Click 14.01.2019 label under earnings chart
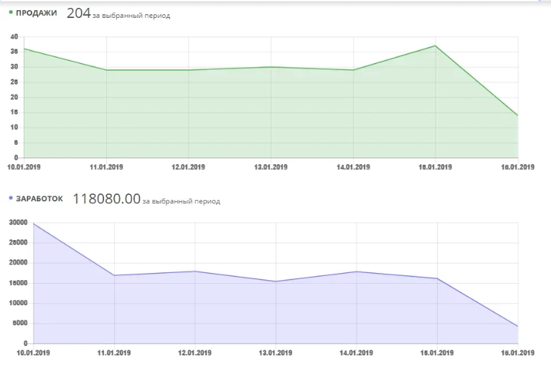Image resolution: width=551 pixels, height=369 pixels. 357,353
